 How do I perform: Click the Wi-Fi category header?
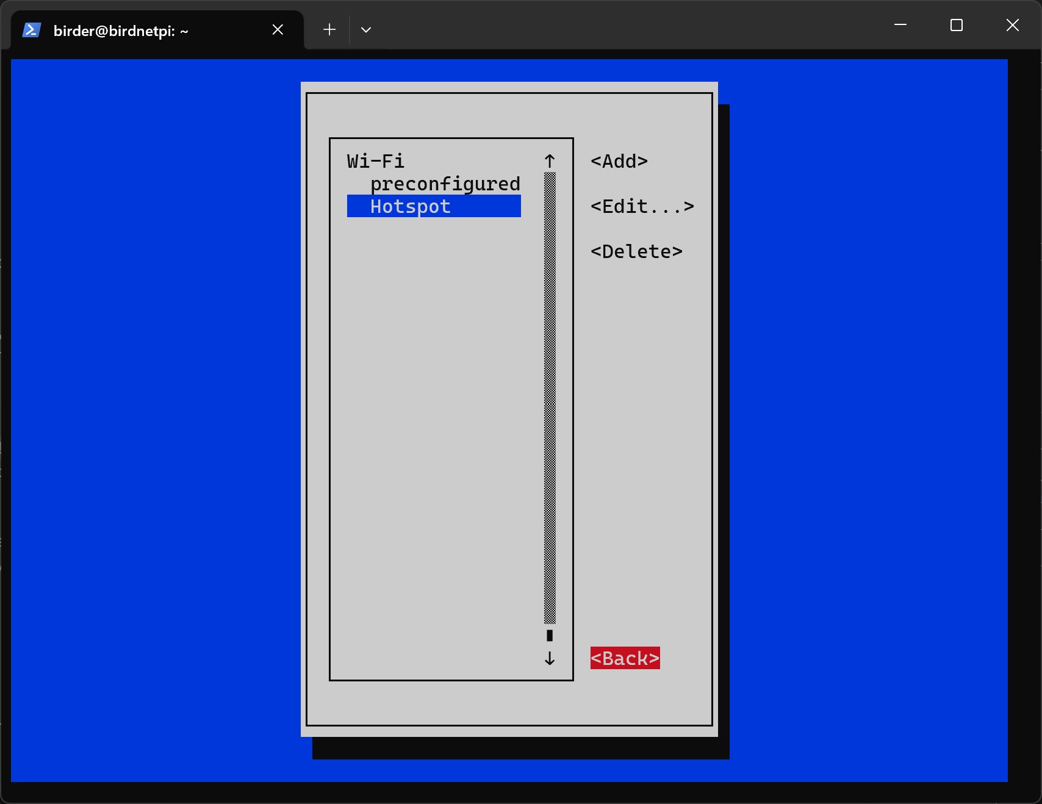pos(376,161)
